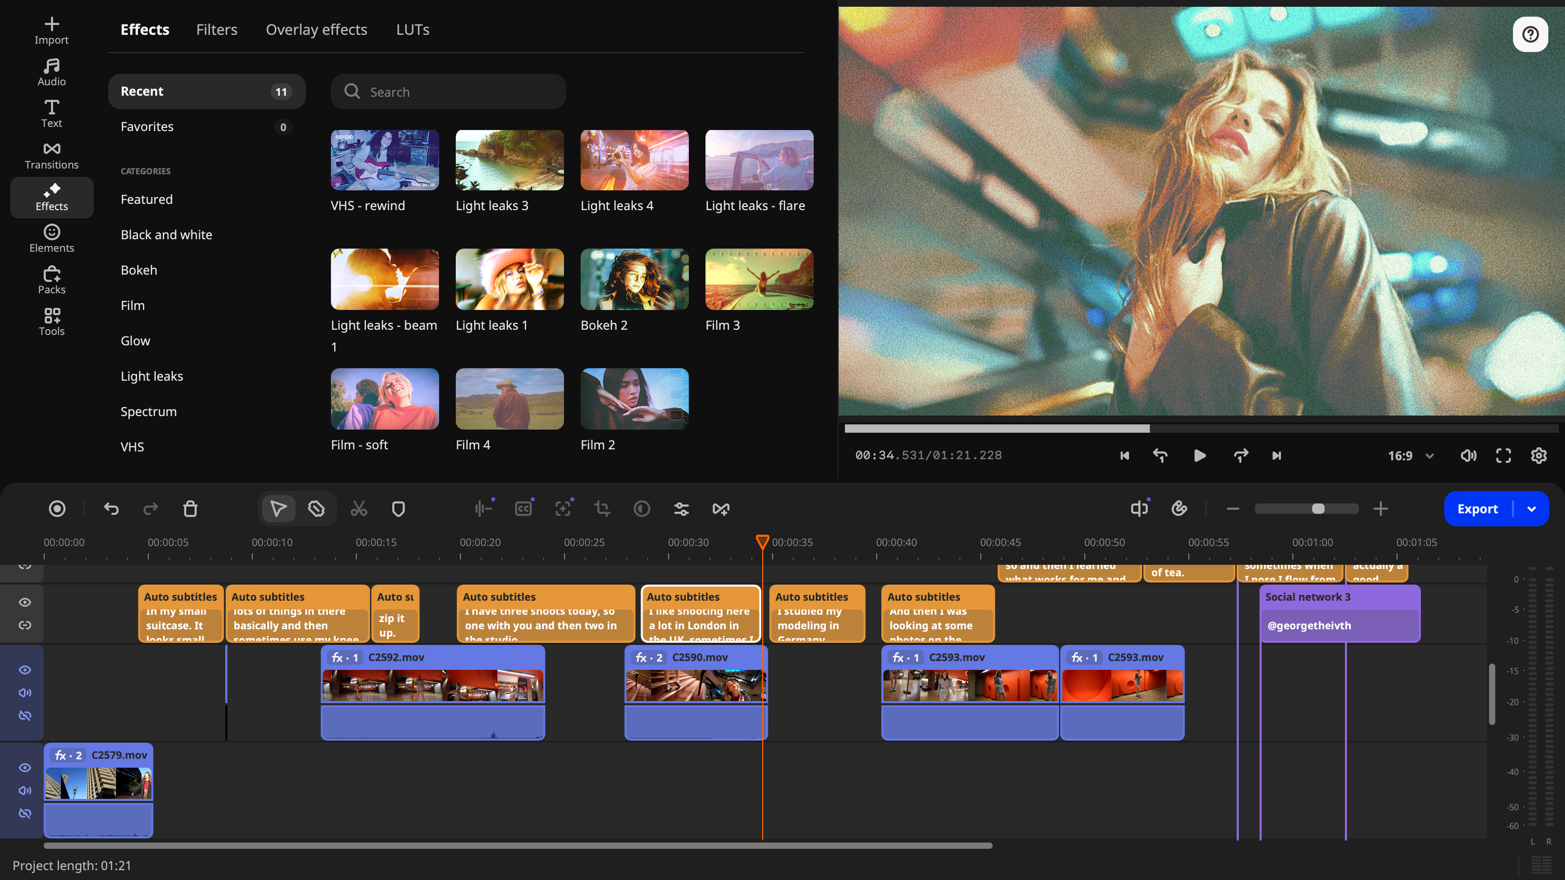Redo the last action
1565x880 pixels.
click(x=151, y=508)
